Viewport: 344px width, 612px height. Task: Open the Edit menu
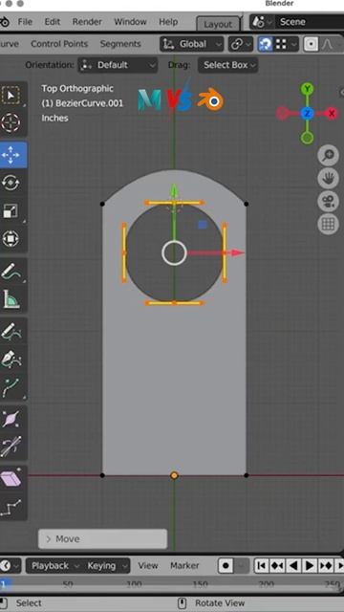coord(53,22)
